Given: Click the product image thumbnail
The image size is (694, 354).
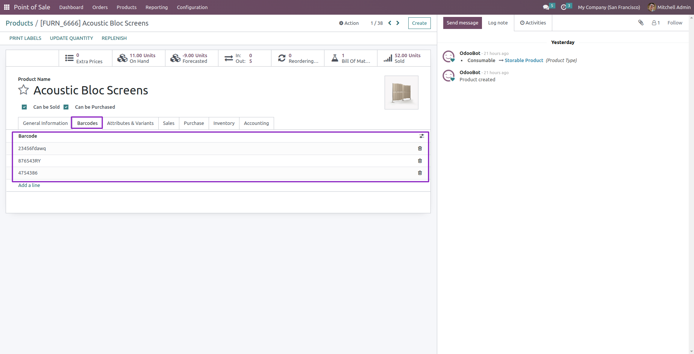Looking at the screenshot, I should pyautogui.click(x=401, y=92).
